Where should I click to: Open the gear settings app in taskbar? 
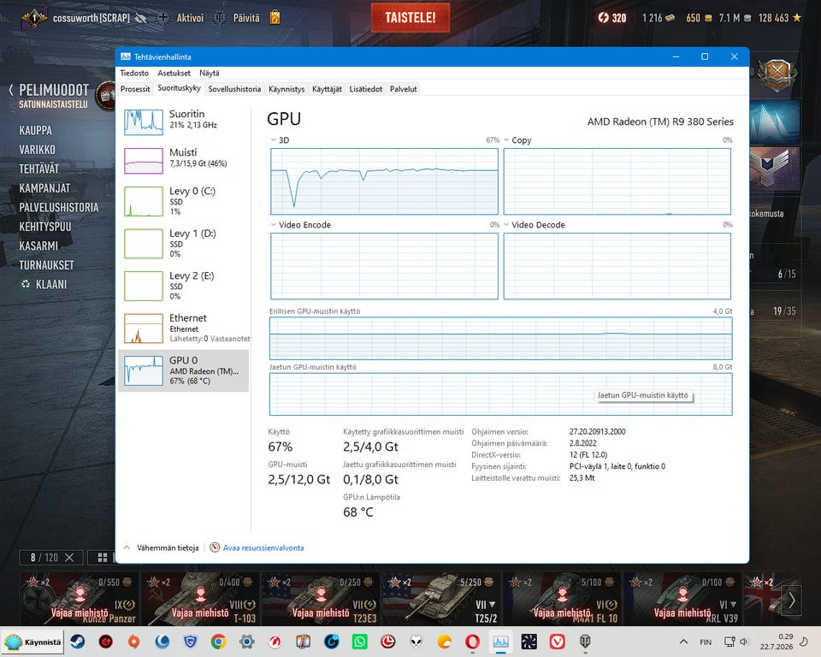coord(247,642)
